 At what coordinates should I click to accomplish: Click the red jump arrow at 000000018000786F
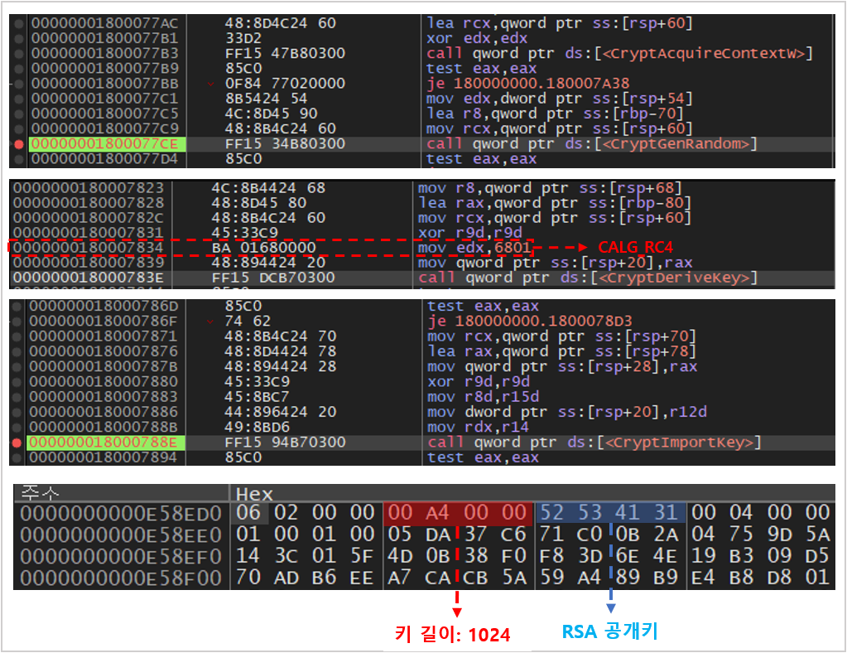coord(210,322)
